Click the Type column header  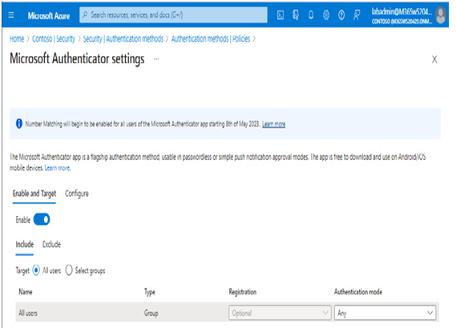(x=150, y=292)
